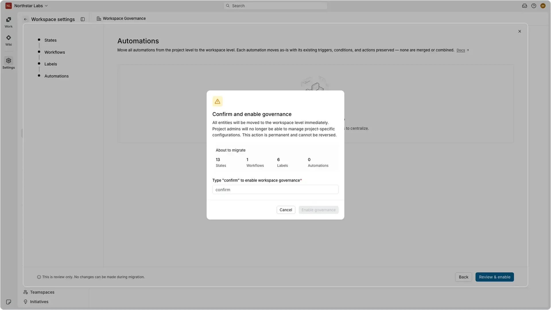The height and width of the screenshot is (310, 551).
Task: Go back using Workspace settings arrow
Action: point(26,19)
